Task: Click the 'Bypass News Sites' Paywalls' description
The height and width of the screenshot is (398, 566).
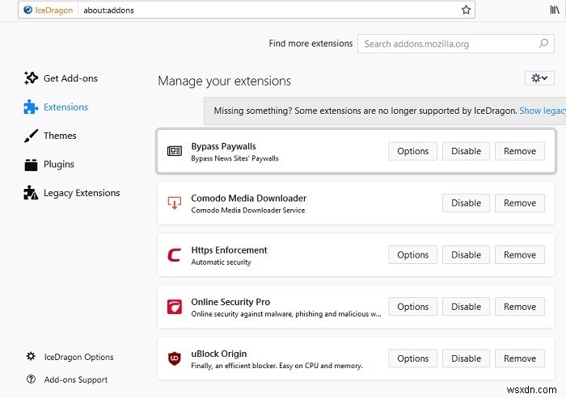Action: [x=234, y=158]
